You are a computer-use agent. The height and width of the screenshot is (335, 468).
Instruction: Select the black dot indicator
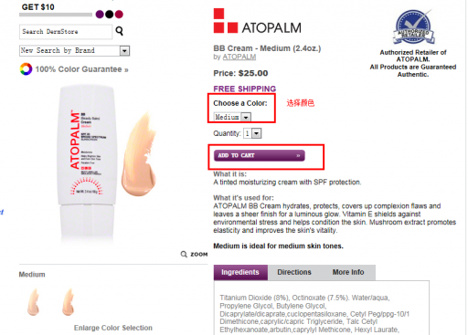tap(110, 14)
